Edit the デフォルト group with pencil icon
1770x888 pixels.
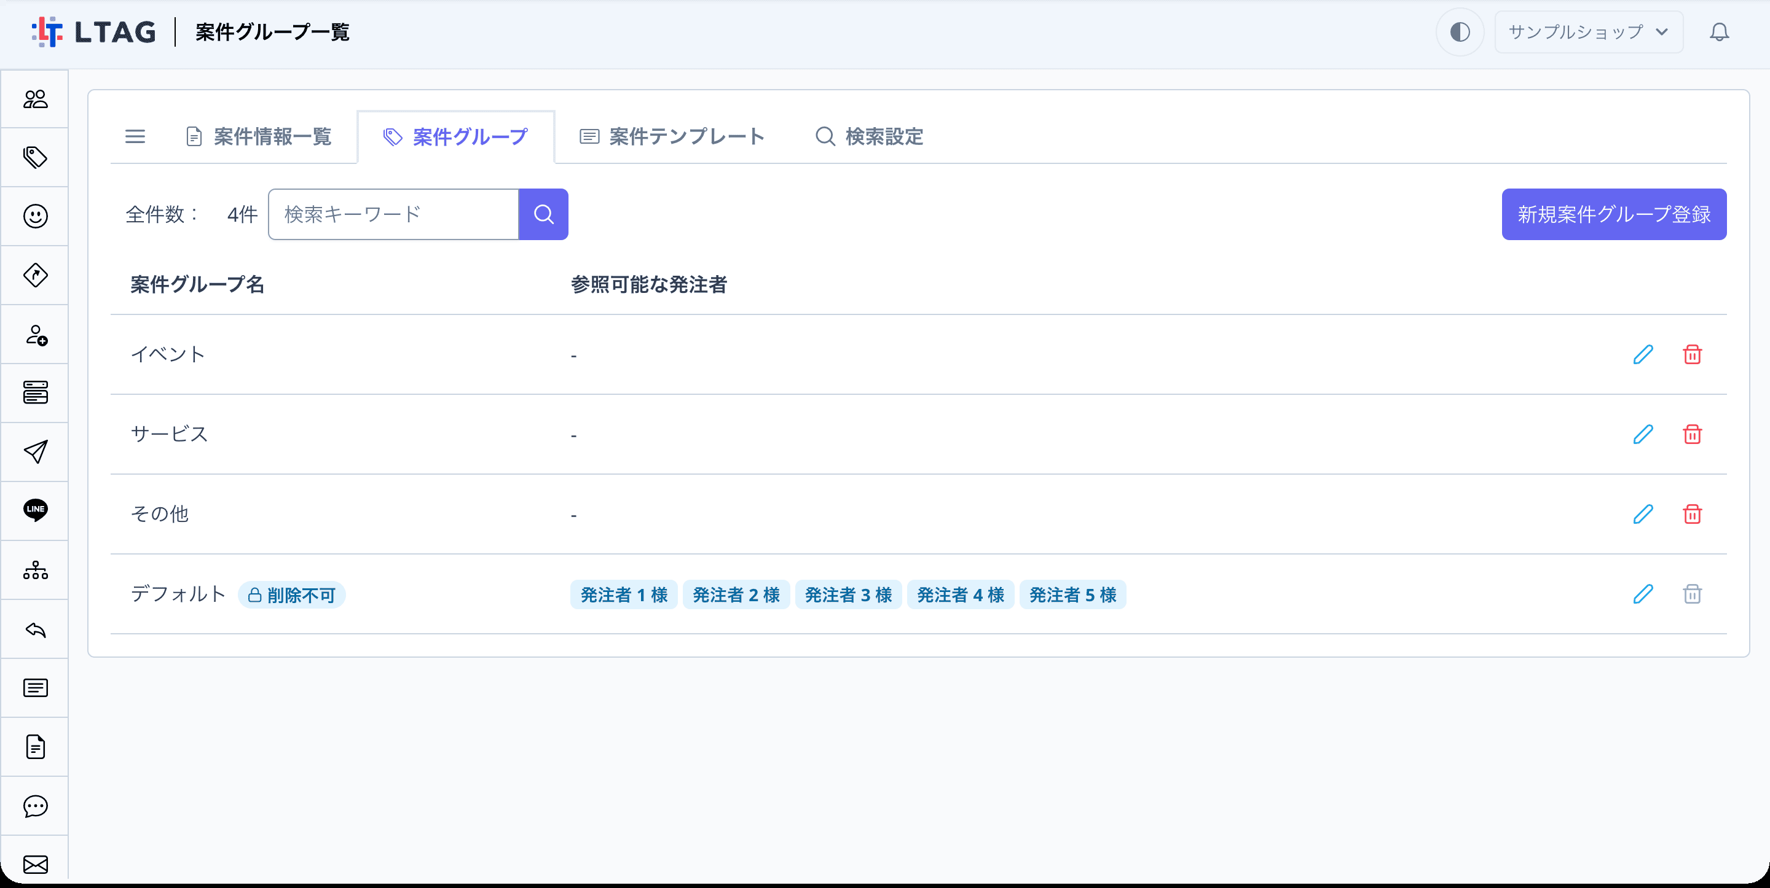pos(1642,593)
